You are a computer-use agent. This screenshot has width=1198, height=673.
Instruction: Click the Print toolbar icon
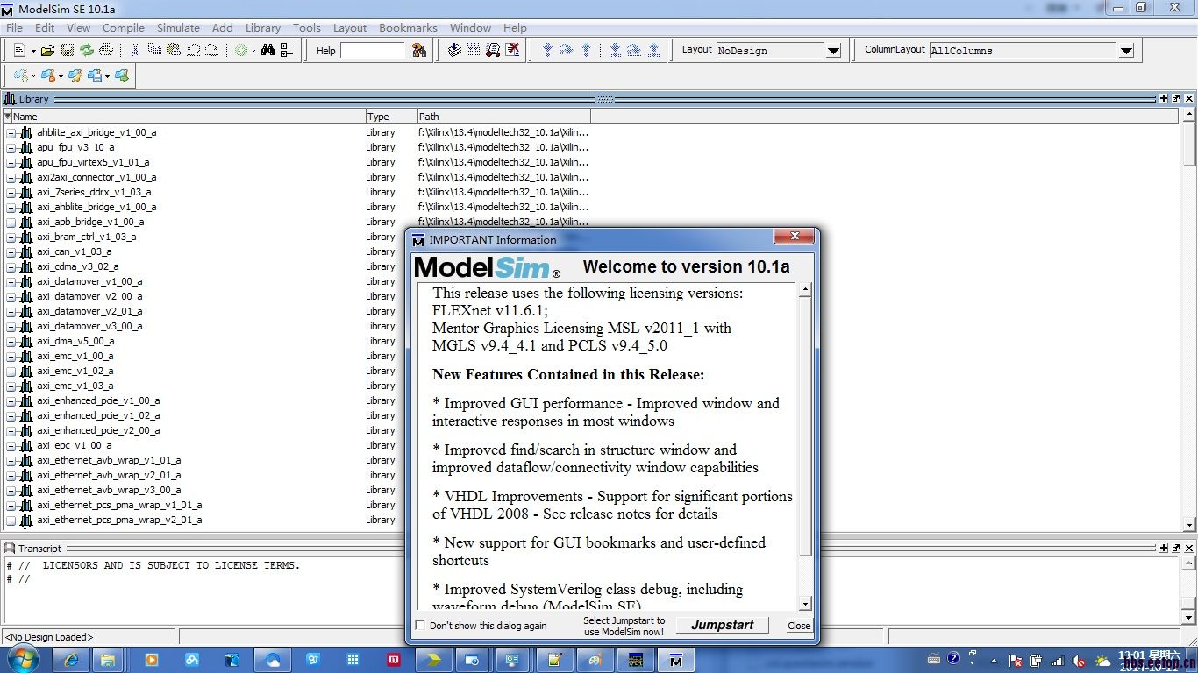[106, 51]
